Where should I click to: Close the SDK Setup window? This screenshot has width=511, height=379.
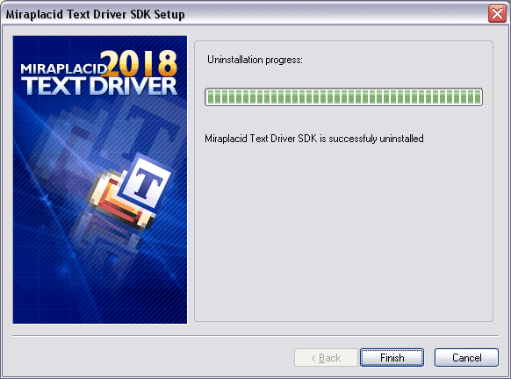pos(497,14)
